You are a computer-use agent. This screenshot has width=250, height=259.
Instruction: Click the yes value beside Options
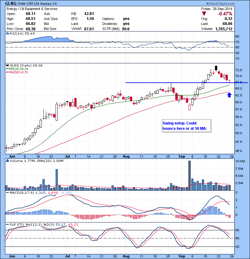click(126, 19)
